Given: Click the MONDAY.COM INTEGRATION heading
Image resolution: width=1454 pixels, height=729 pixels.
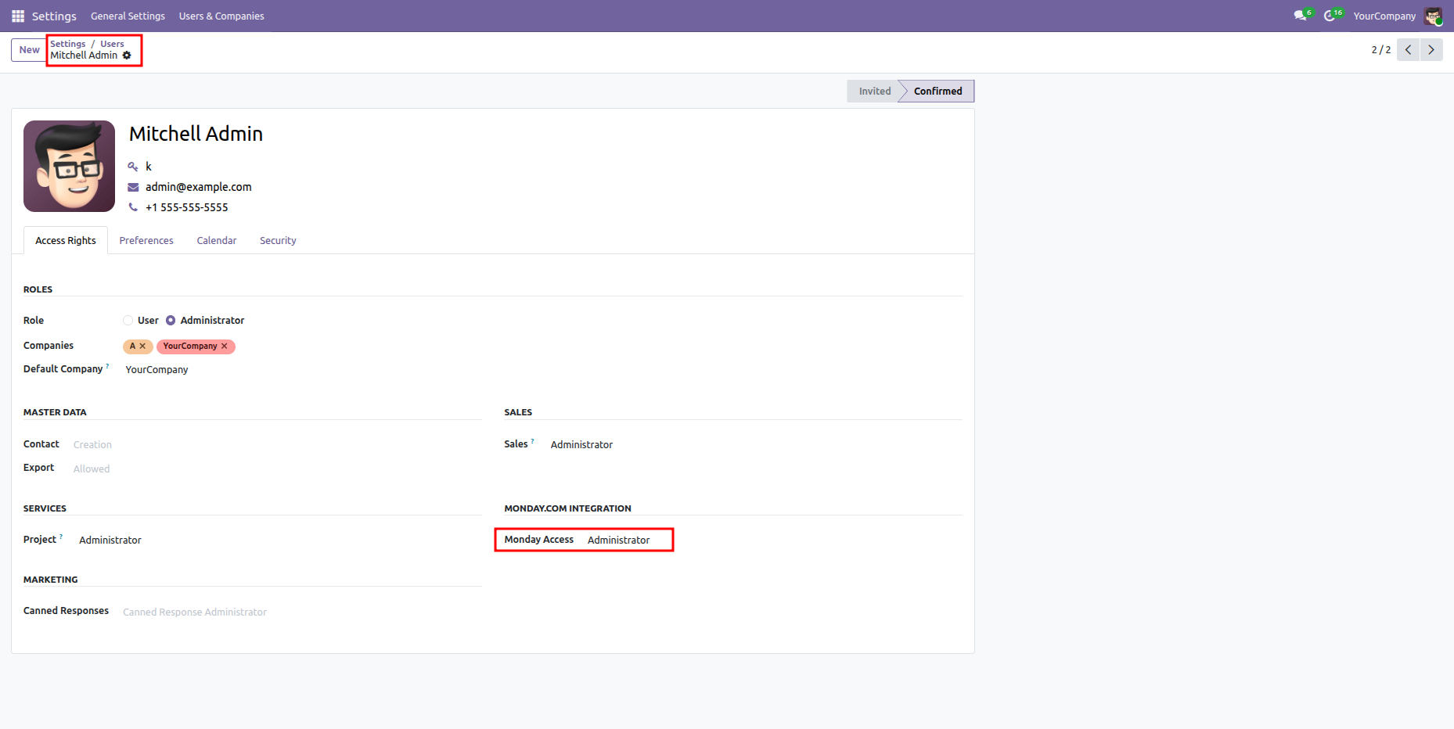Looking at the screenshot, I should point(567,508).
